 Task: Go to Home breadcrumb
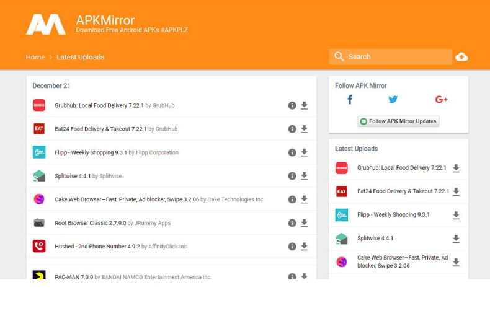[x=35, y=57]
